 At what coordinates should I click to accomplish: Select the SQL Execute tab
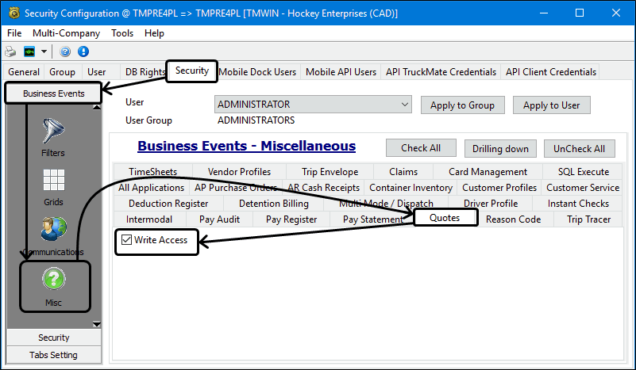tap(584, 172)
